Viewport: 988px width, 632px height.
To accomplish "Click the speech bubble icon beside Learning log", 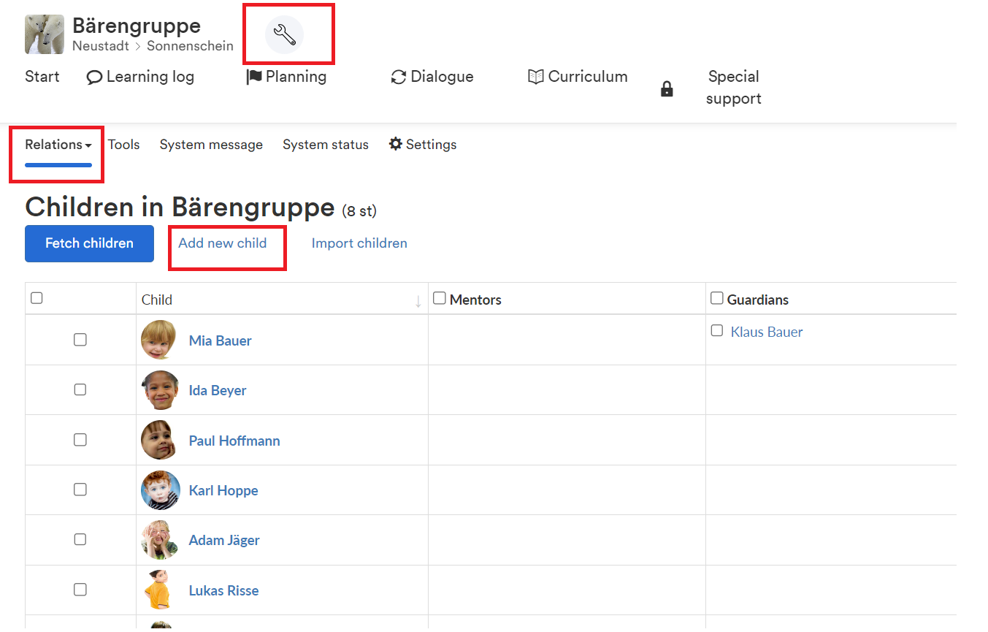I will point(94,77).
